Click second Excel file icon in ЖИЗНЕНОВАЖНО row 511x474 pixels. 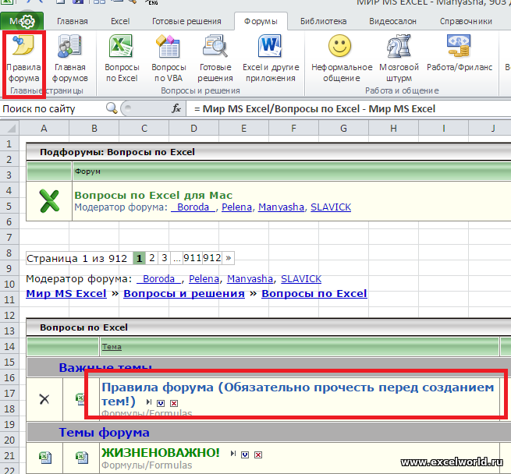coord(81,458)
